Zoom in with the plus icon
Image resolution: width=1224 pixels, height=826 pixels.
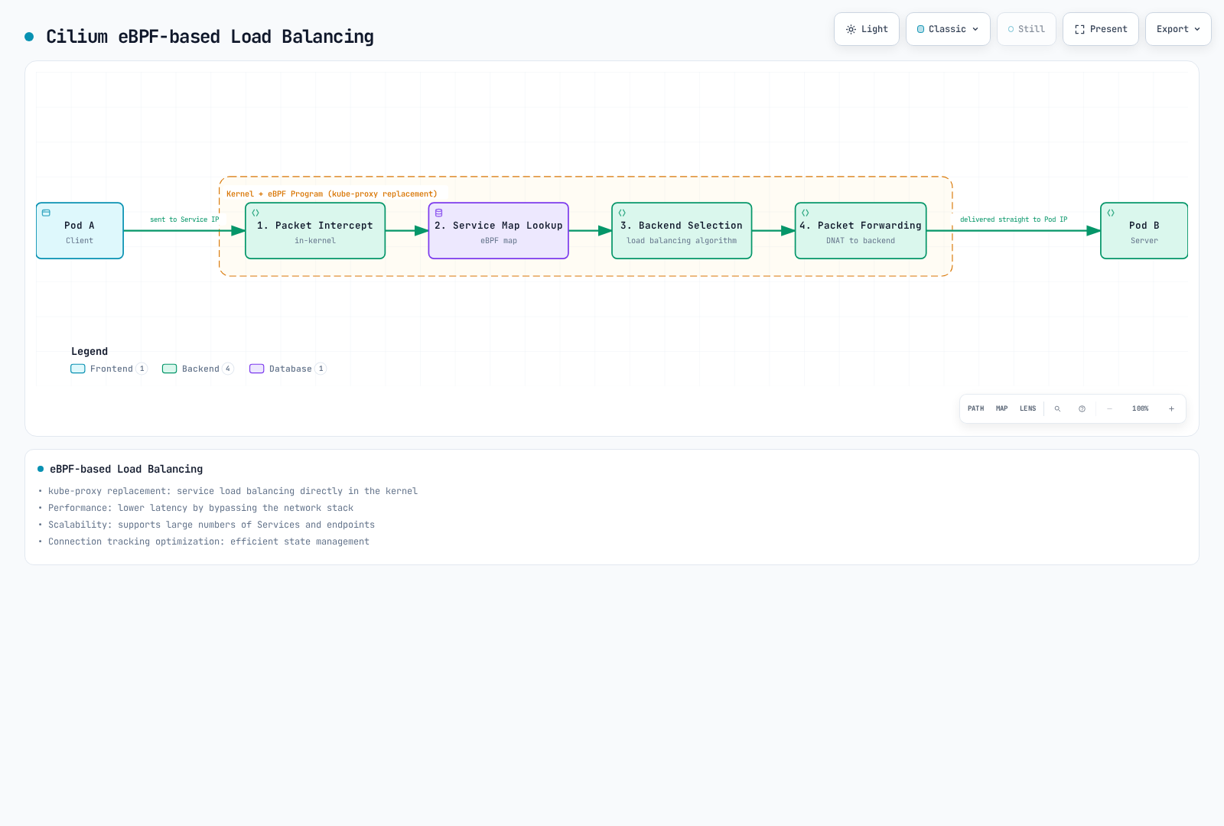[1171, 408]
